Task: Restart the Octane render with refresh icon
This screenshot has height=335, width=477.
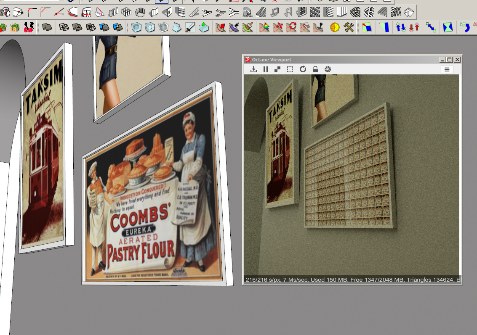Action: [x=303, y=69]
